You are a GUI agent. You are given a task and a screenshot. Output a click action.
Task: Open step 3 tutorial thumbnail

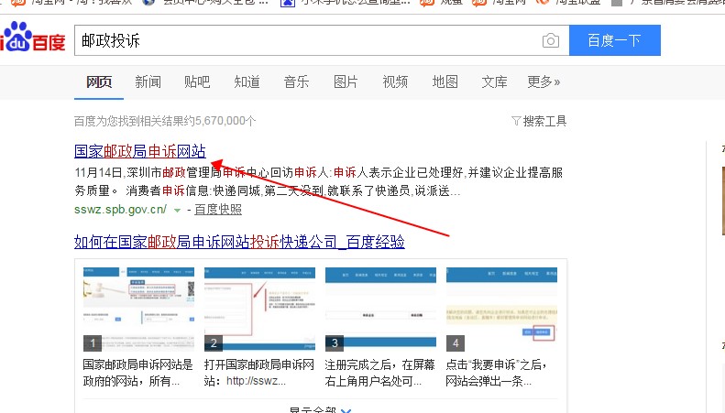click(380, 309)
